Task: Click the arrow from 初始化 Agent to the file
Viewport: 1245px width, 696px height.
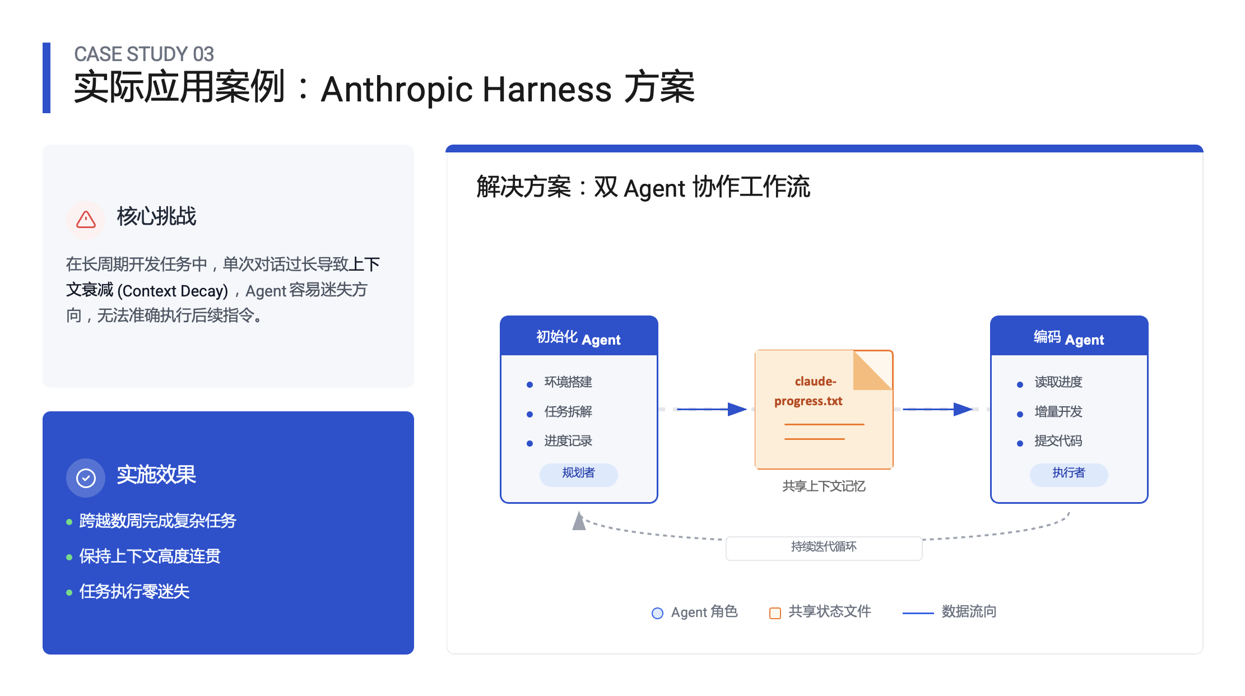Action: 712,409
